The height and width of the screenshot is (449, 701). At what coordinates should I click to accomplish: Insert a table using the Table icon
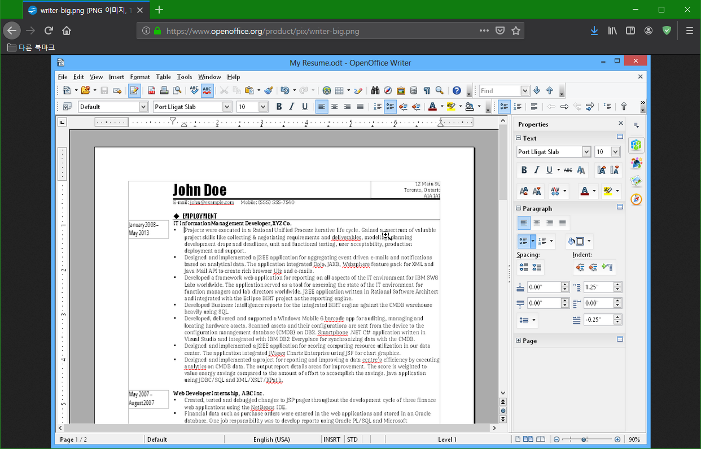click(339, 90)
